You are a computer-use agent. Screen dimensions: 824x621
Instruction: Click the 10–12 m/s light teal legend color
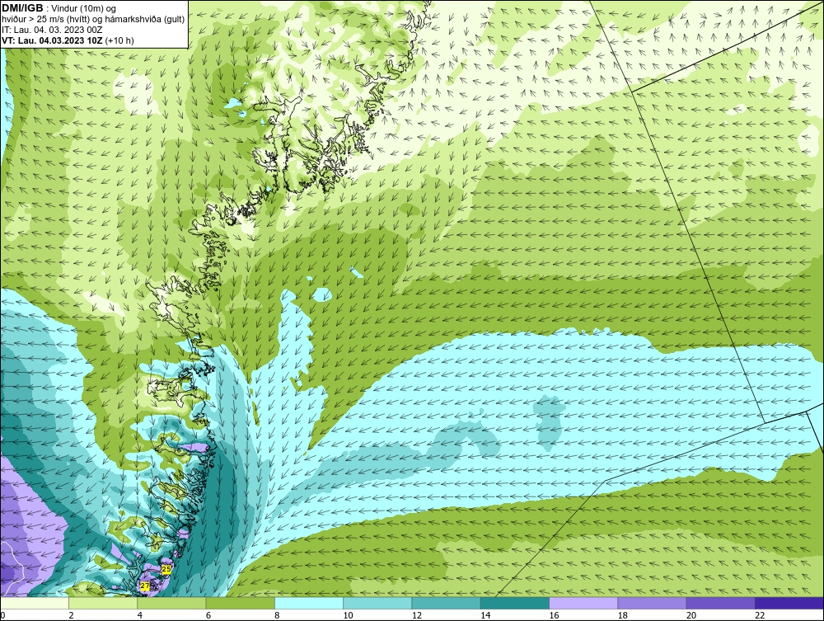[x=377, y=603]
